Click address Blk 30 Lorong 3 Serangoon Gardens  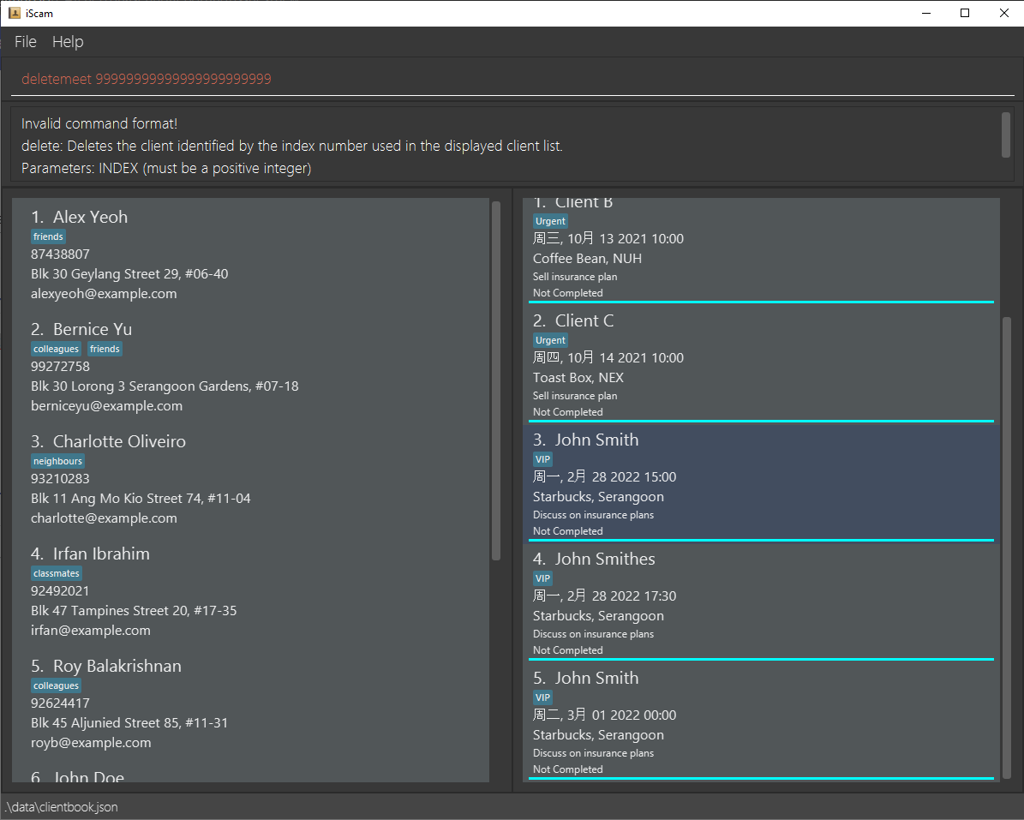click(165, 386)
